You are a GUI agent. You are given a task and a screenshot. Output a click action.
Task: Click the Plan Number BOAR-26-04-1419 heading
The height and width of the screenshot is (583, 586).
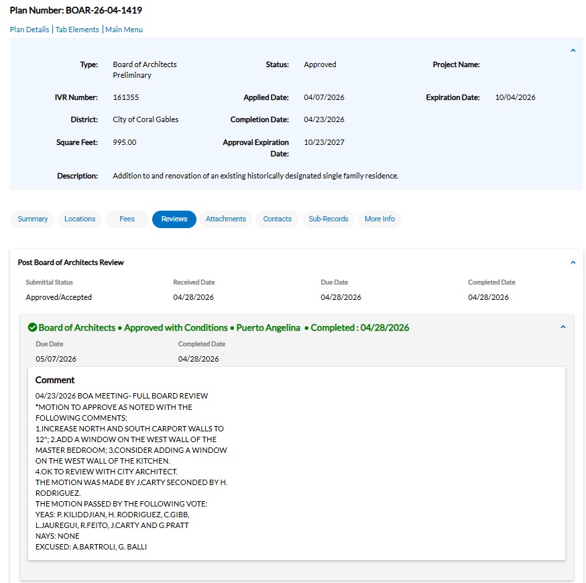[x=76, y=10]
